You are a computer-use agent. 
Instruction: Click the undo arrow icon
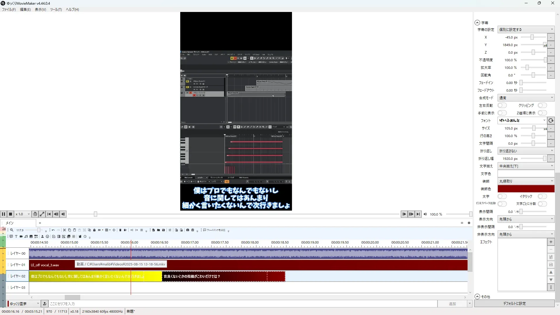(x=53, y=230)
